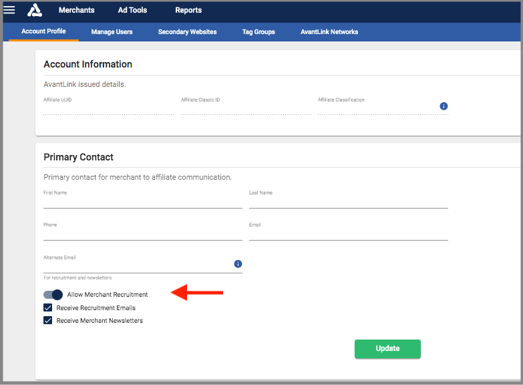The image size is (523, 385).
Task: Click the AvantLink logo icon
Action: pos(35,10)
